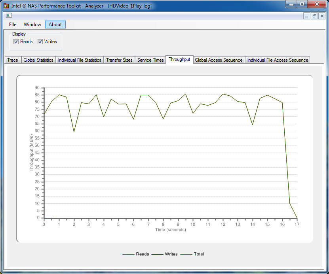Viewport: 329px width, 274px height.
Task: Open the child document icon above File
Action: pyautogui.click(x=9, y=16)
